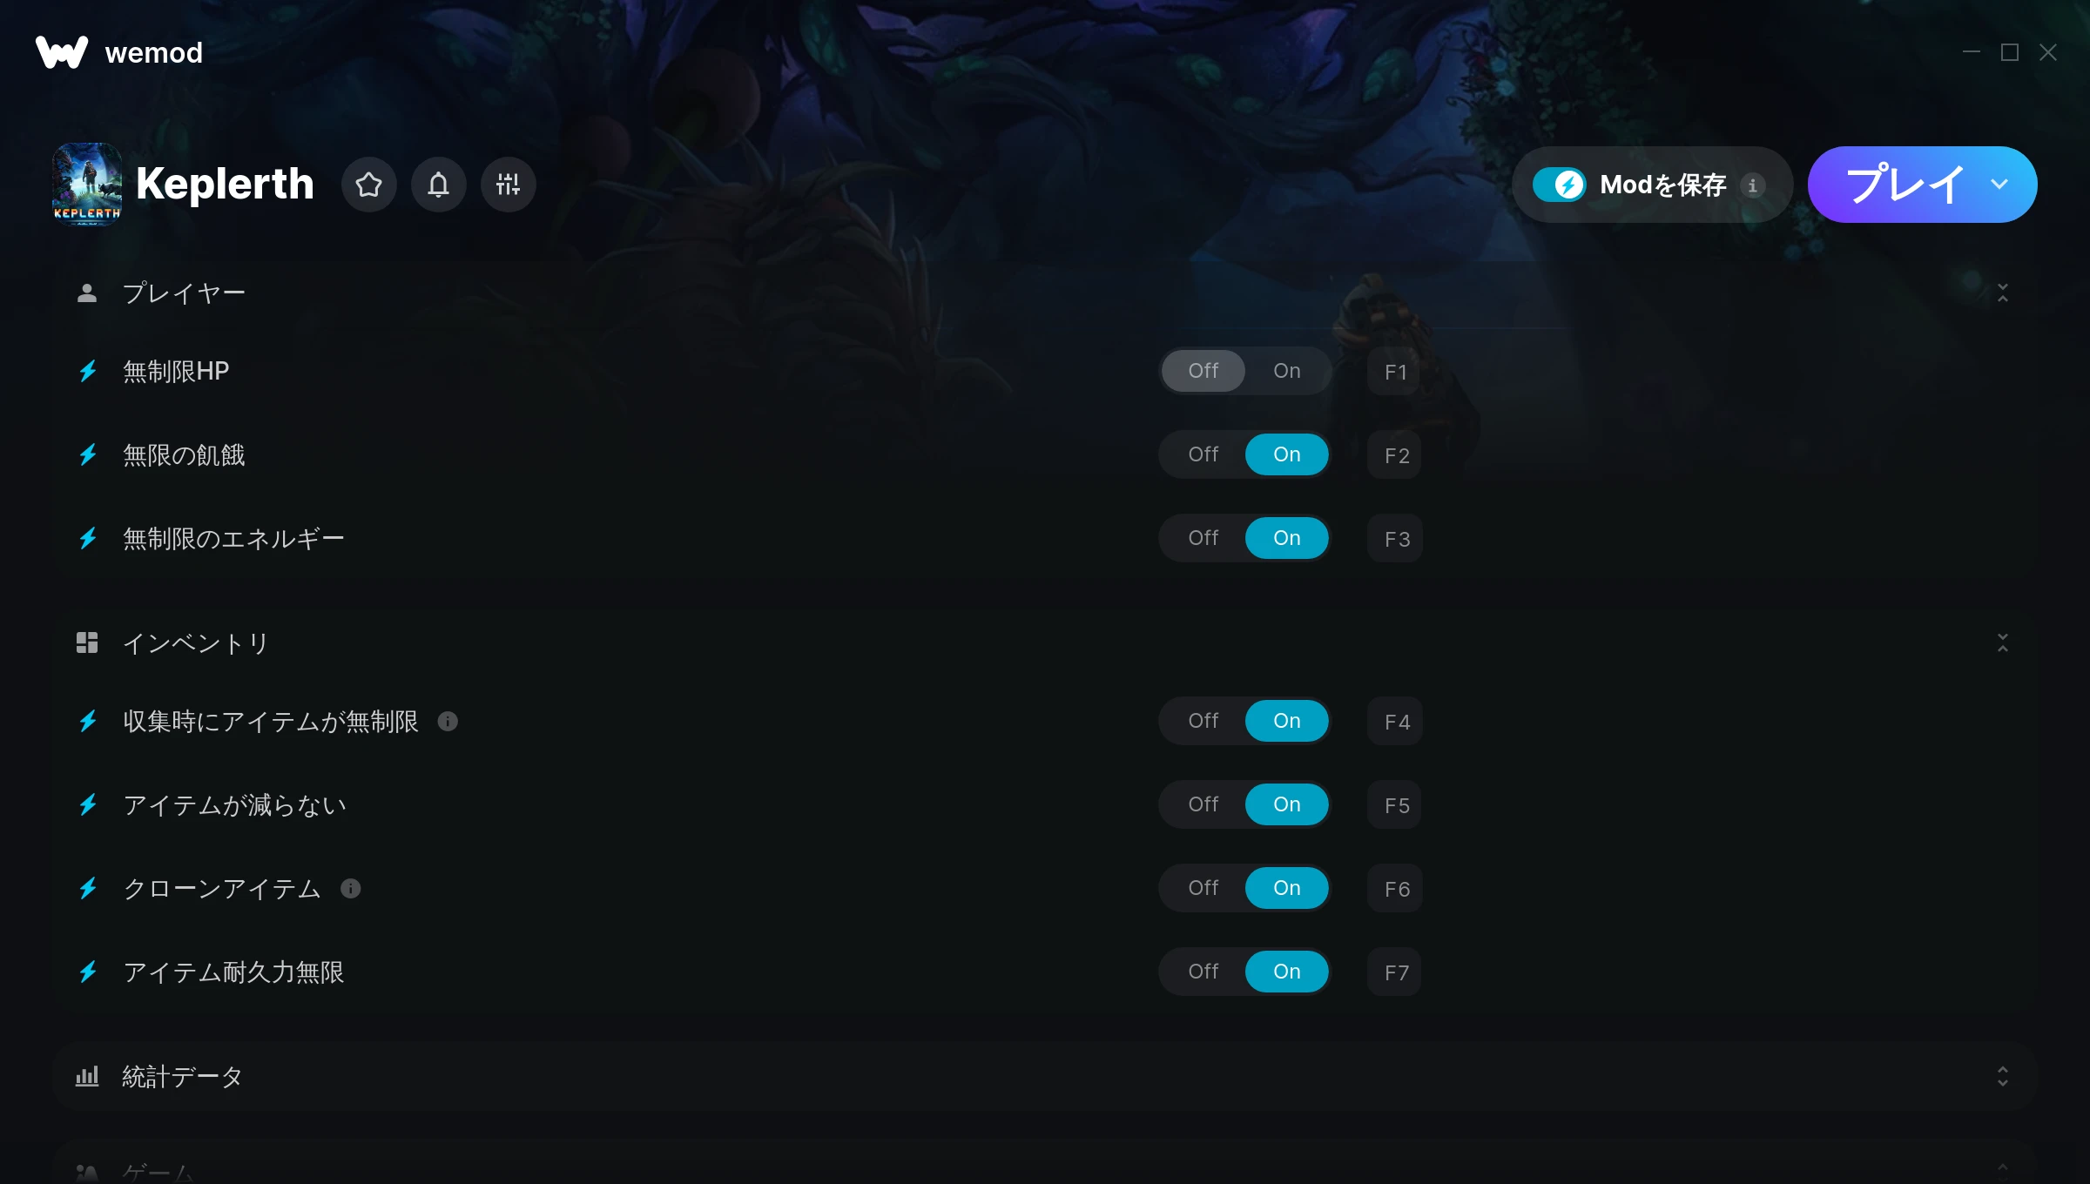Image resolution: width=2090 pixels, height=1184 pixels.
Task: Add Keplerth to favorites with star icon
Action: 368,185
